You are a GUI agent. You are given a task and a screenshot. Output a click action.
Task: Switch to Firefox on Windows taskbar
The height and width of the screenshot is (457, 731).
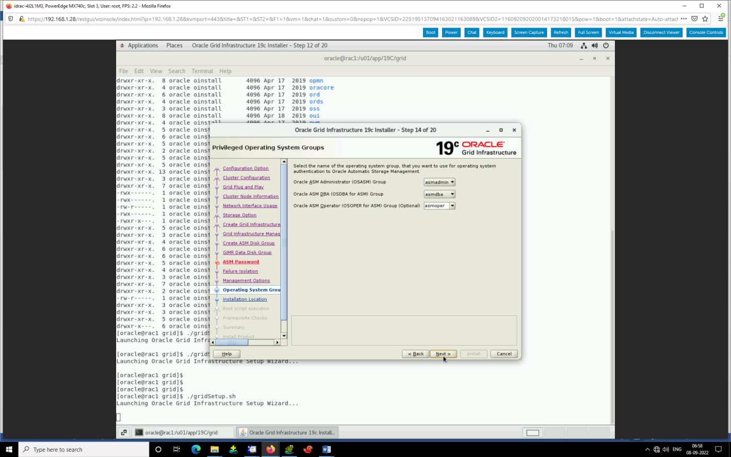point(270,450)
